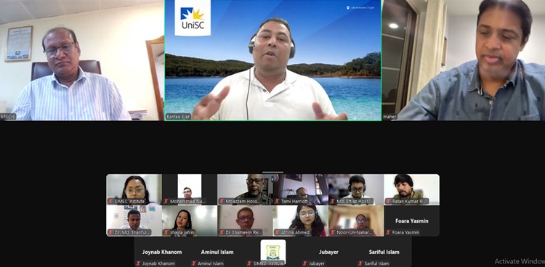This screenshot has height=267, width=545.
Task: Click muted mic icon beside Joynab Khanom label
Action: point(138,263)
